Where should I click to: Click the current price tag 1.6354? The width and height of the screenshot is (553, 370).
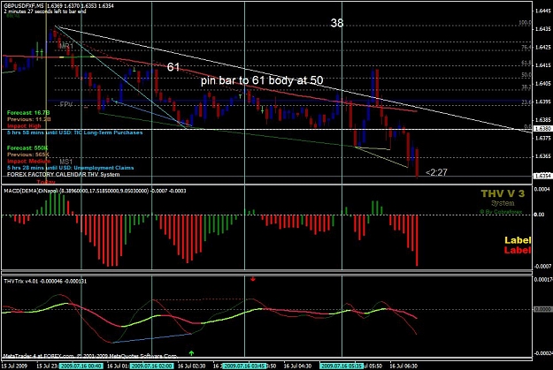pos(542,176)
